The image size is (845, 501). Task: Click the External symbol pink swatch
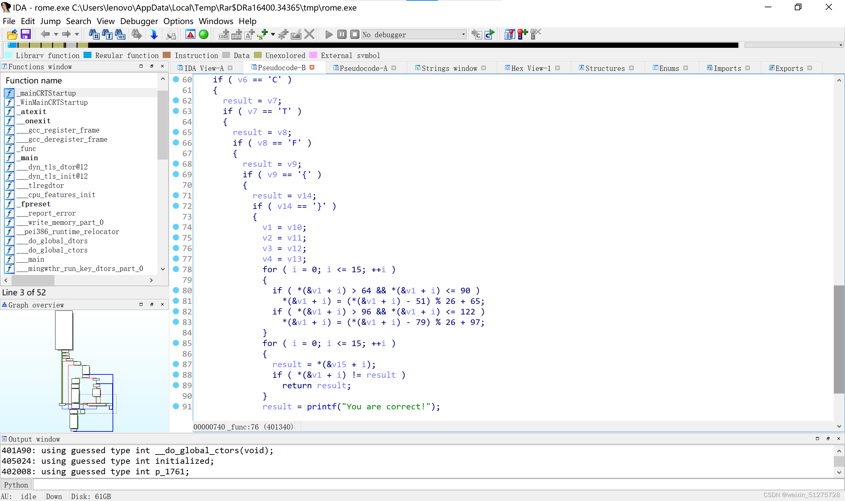(x=313, y=55)
